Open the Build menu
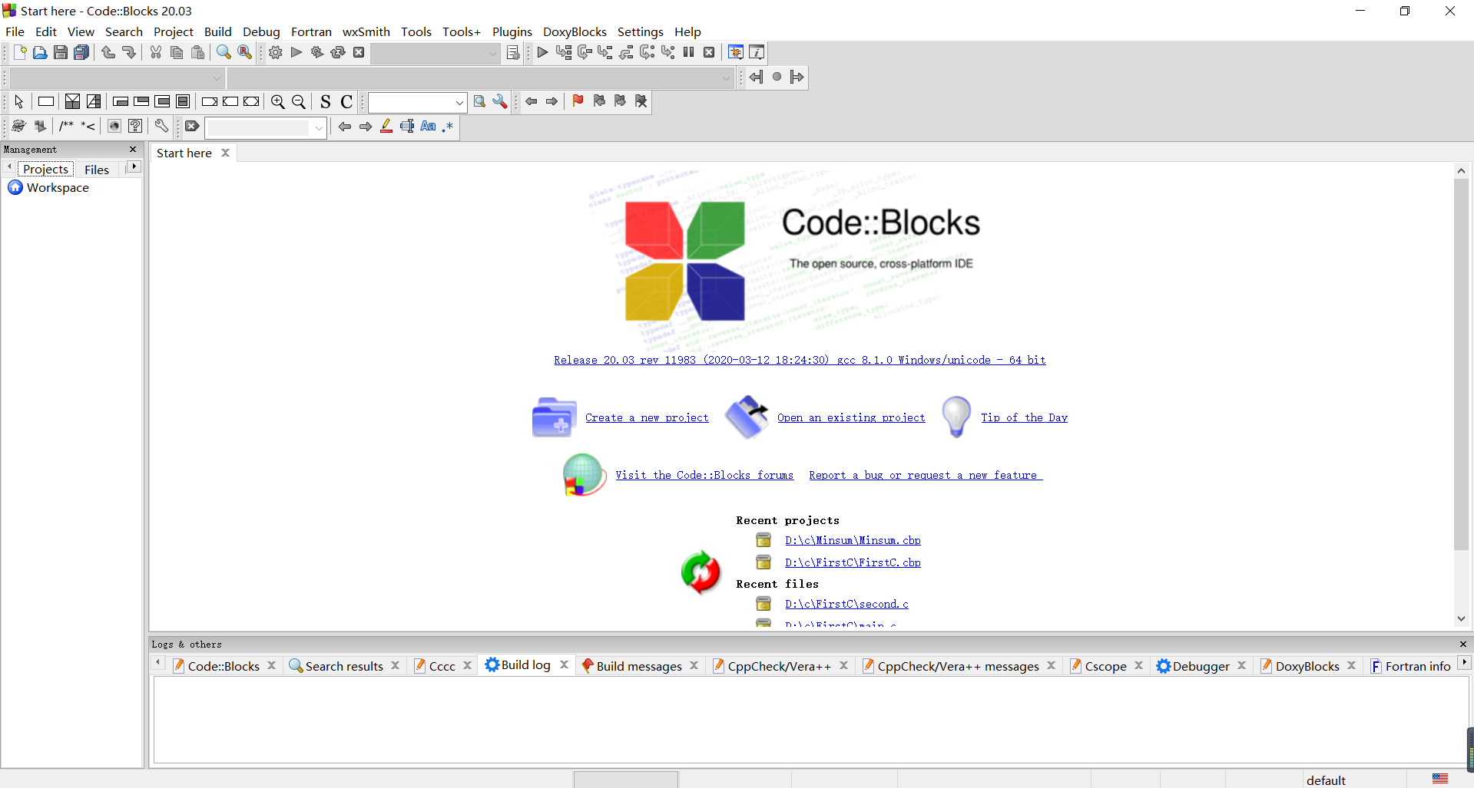The image size is (1474, 788). point(218,31)
